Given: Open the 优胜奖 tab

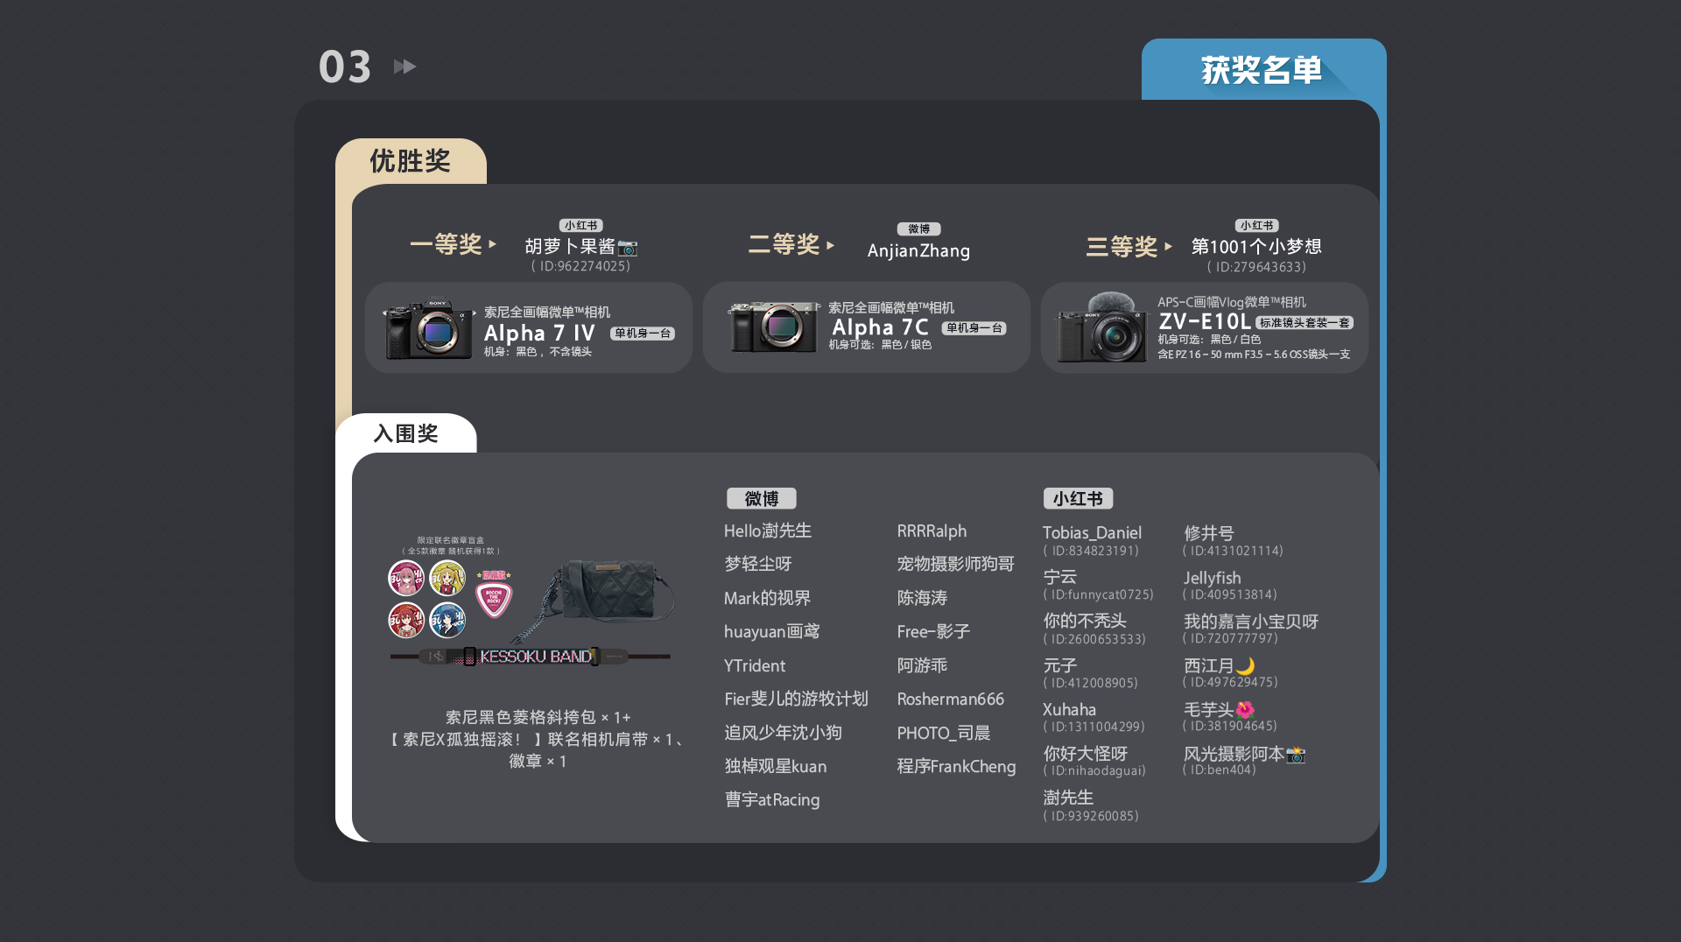Looking at the screenshot, I should [410, 161].
